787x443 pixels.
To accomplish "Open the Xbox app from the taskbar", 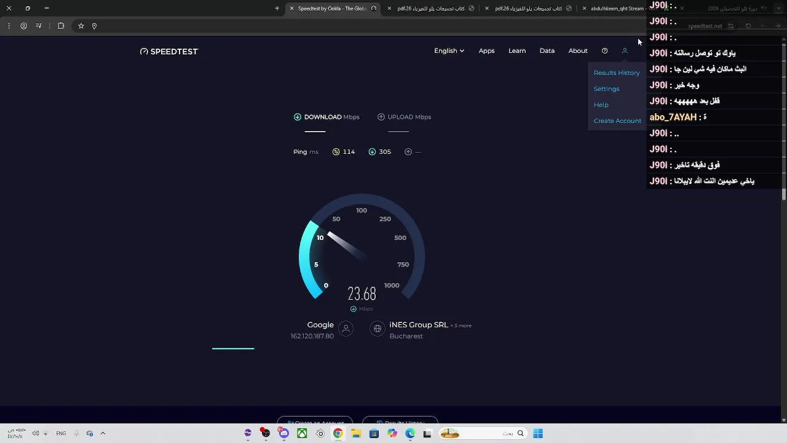I will pyautogui.click(x=302, y=434).
